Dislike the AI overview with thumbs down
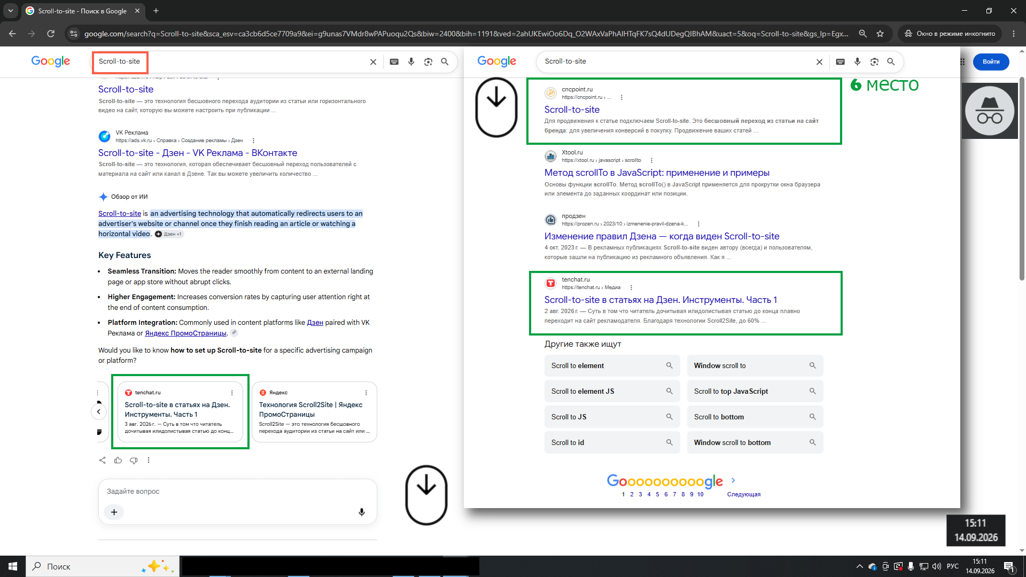The image size is (1026, 577). click(x=134, y=460)
